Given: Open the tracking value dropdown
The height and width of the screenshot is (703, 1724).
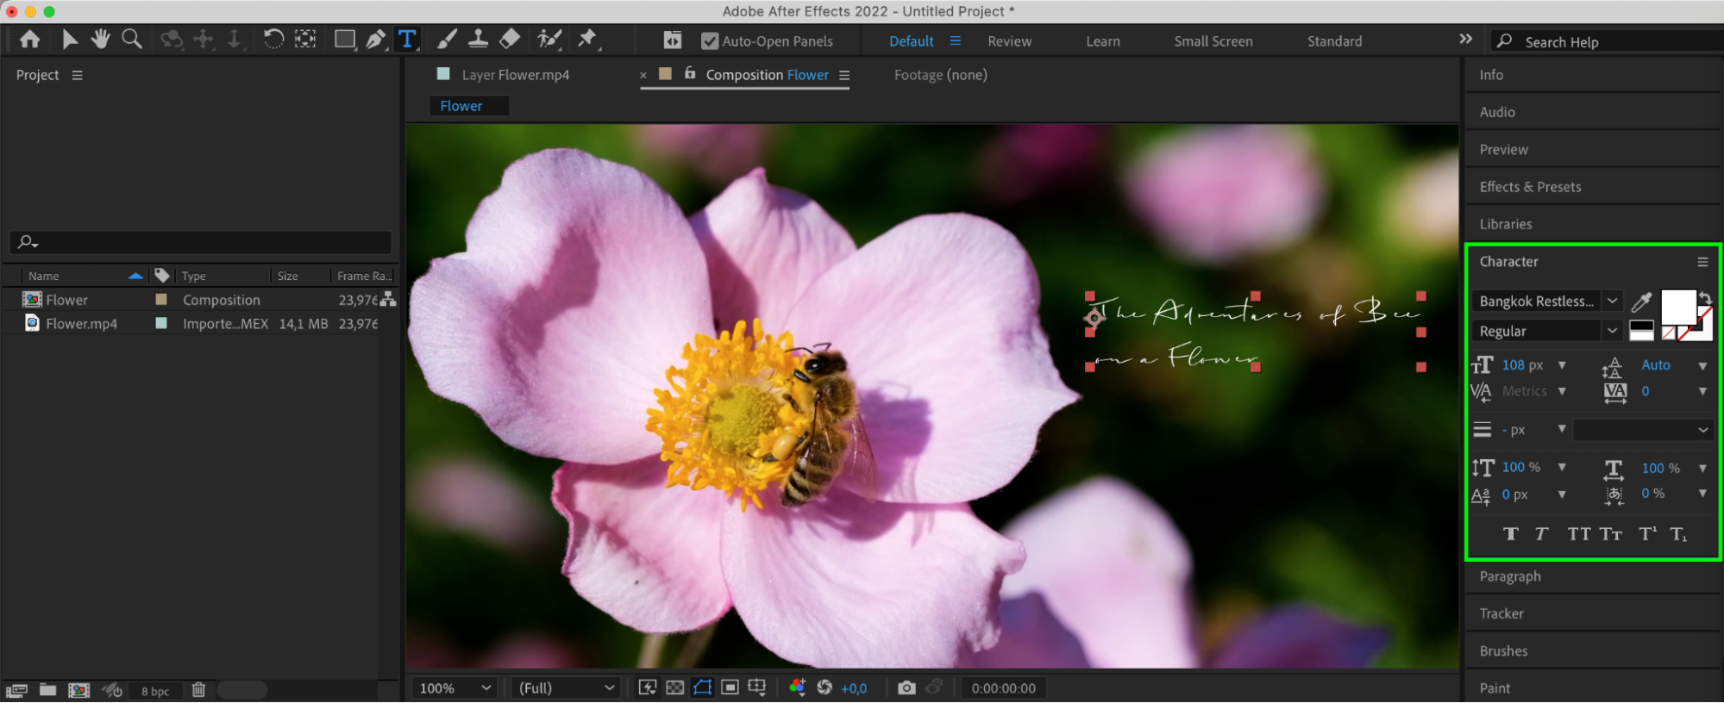Looking at the screenshot, I should tap(1702, 391).
